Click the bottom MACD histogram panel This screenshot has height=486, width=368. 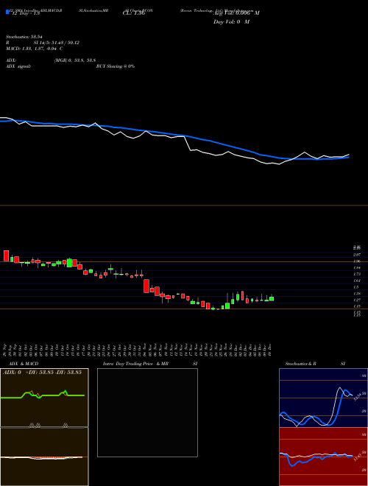coord(44,457)
